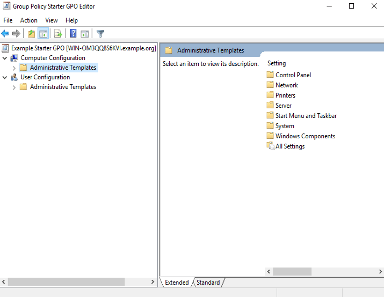Click the Group Policy editor title bar icon
Image resolution: width=384 pixels, height=297 pixels.
6,6
